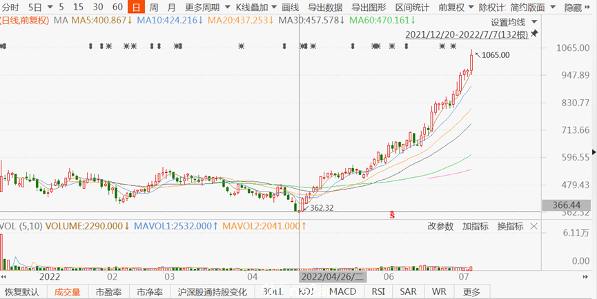Click the 画线 drawing tool
The image size is (597, 299).
point(291,7)
